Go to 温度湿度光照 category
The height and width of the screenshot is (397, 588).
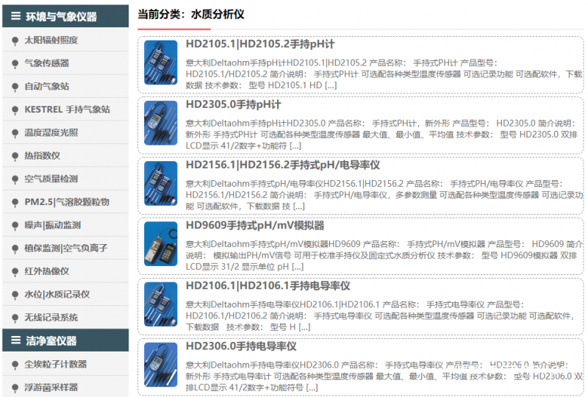coord(51,133)
